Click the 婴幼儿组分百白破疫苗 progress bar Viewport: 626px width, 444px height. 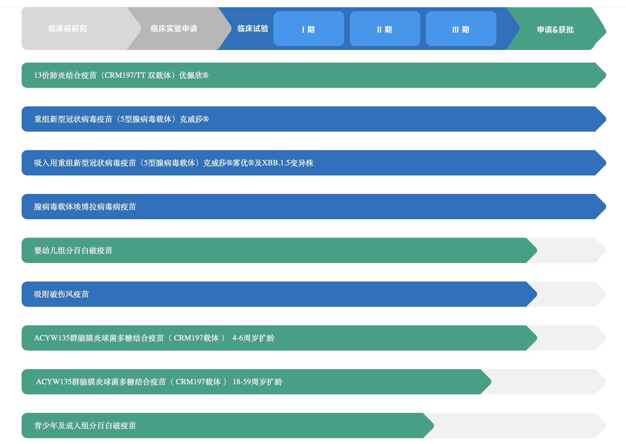[x=279, y=250]
